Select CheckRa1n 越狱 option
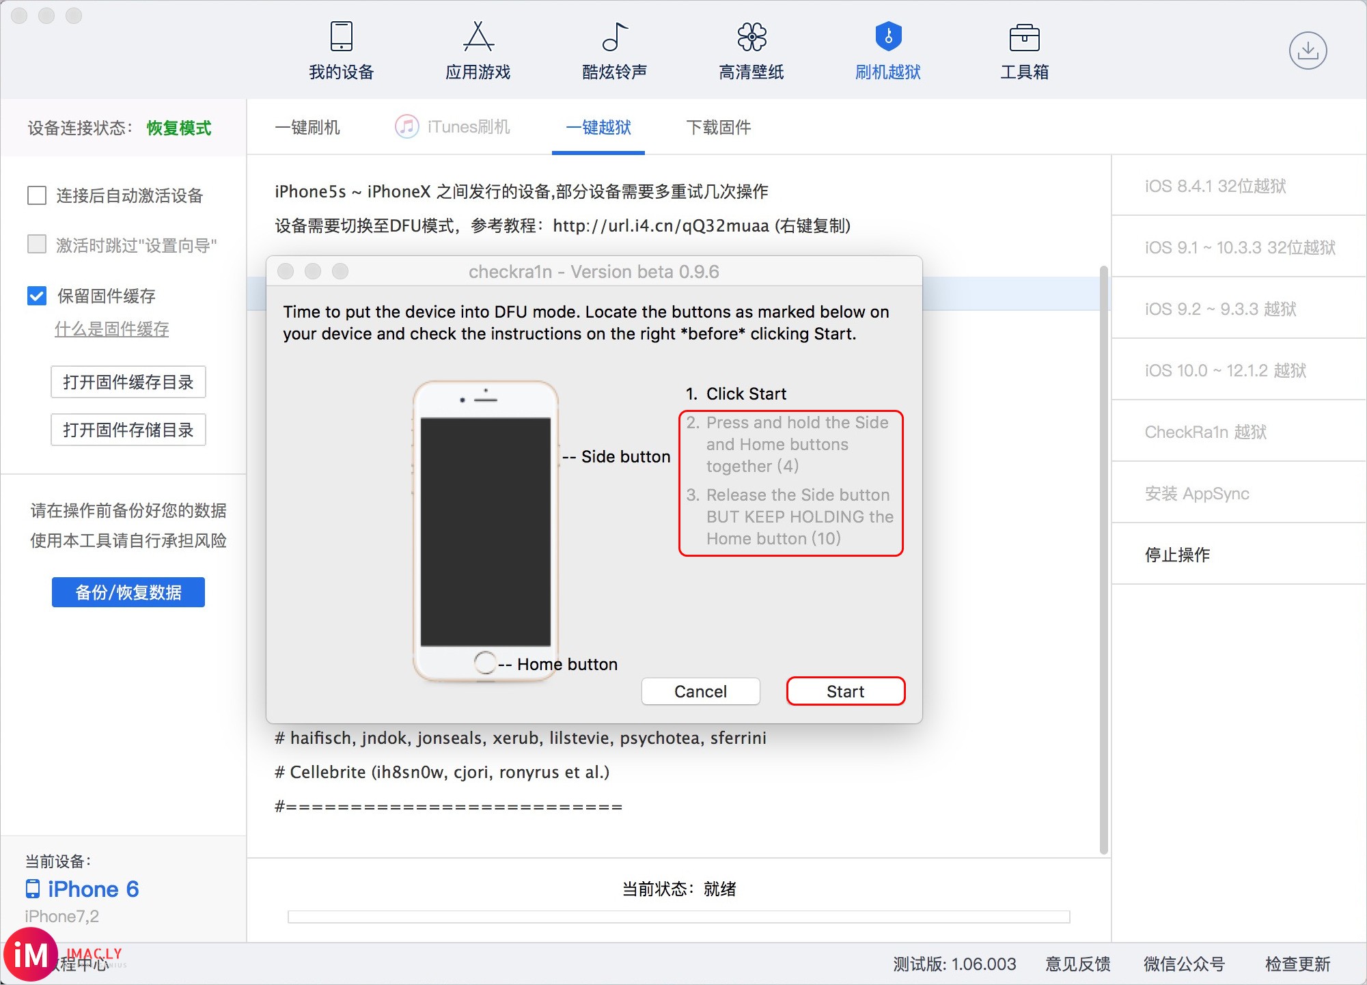This screenshot has height=985, width=1367. [x=1239, y=432]
